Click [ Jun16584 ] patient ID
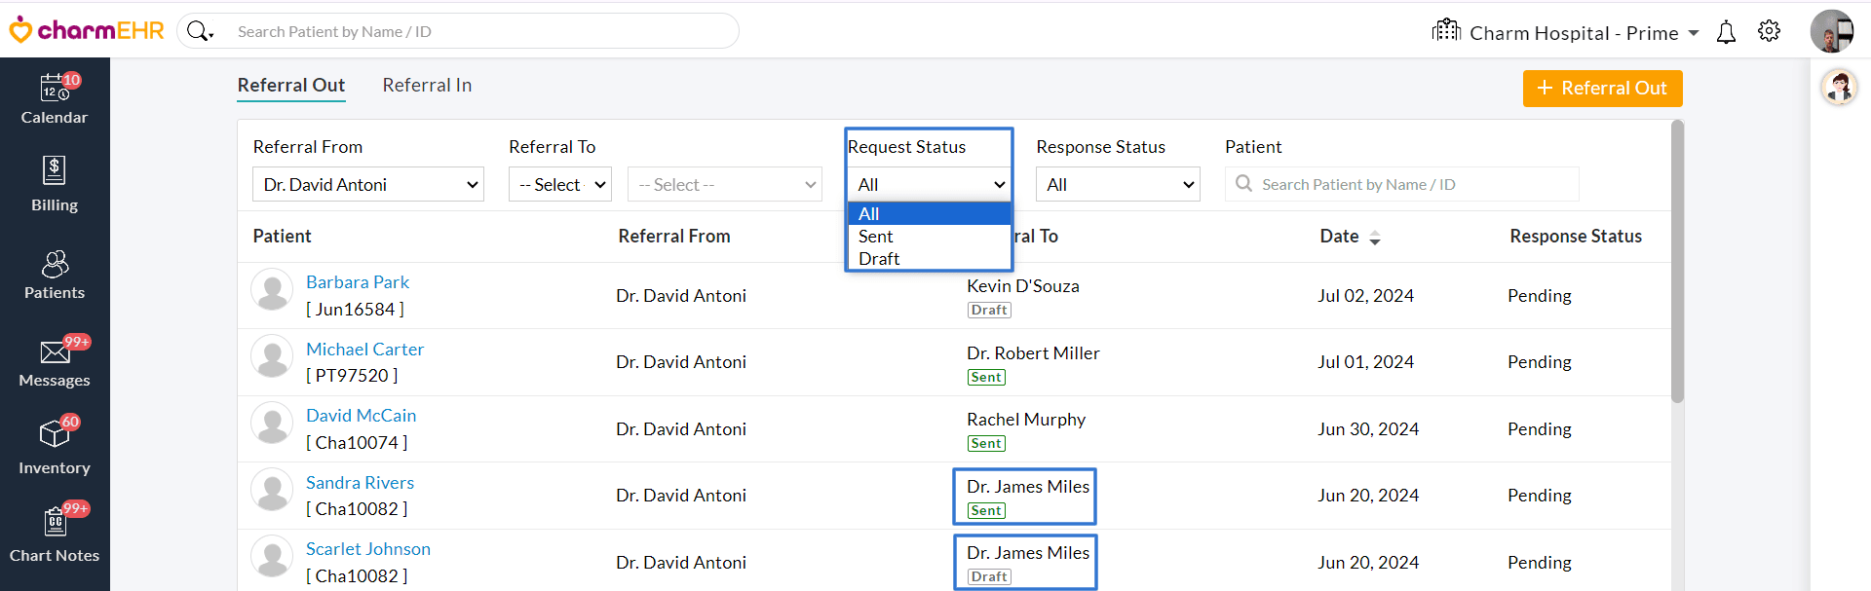The width and height of the screenshot is (1871, 591). coord(355,310)
